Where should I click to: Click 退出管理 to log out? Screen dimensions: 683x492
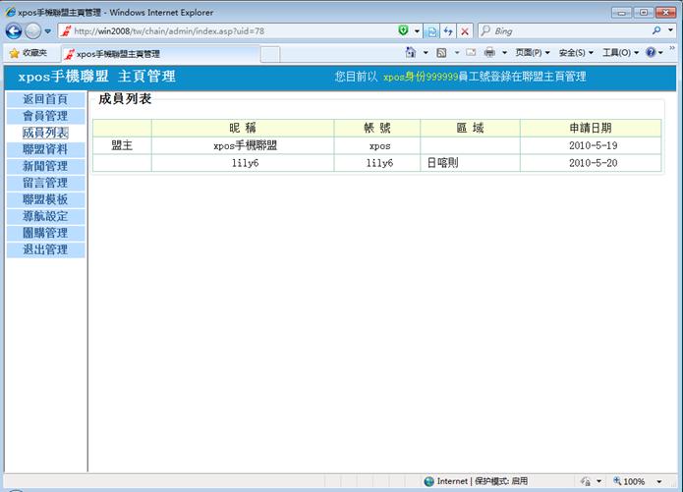45,249
